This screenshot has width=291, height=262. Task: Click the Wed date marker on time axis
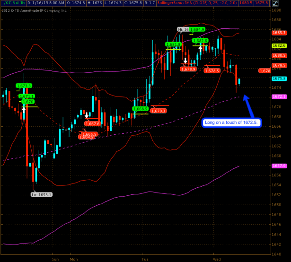pyautogui.click(x=217, y=259)
